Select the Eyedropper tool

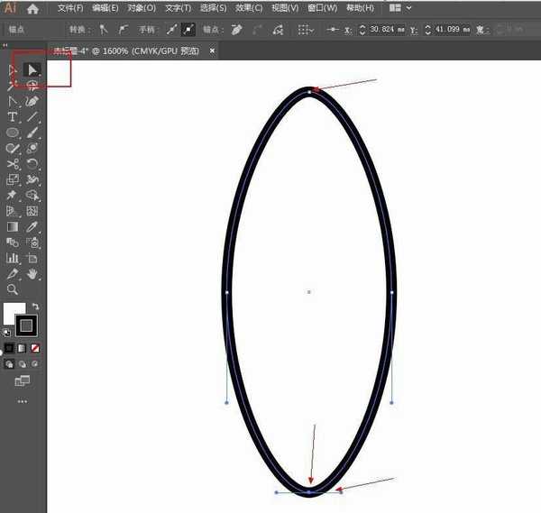point(32,226)
